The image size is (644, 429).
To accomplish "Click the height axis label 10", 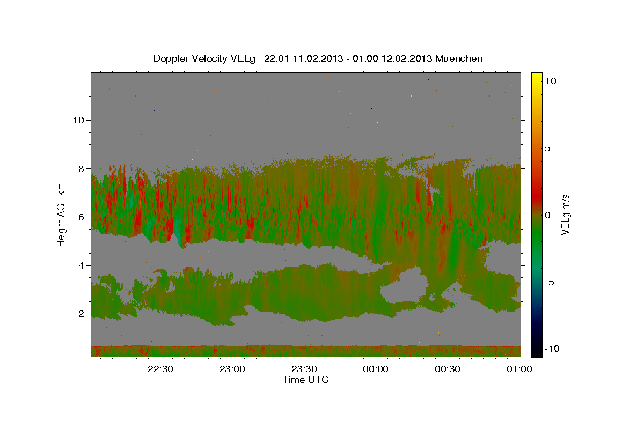I will 79,120.
